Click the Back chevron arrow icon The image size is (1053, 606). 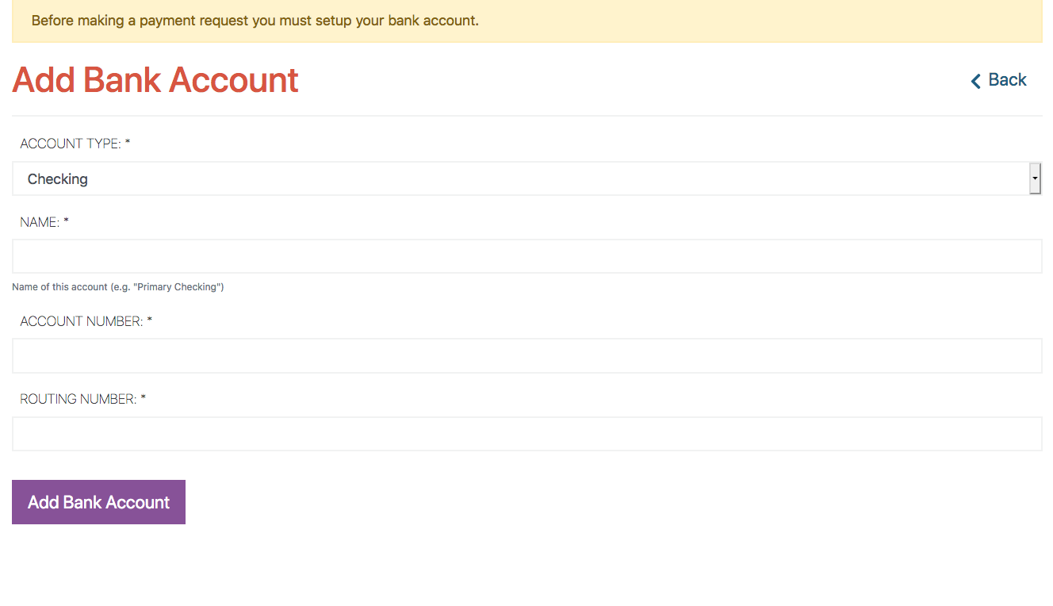976,81
